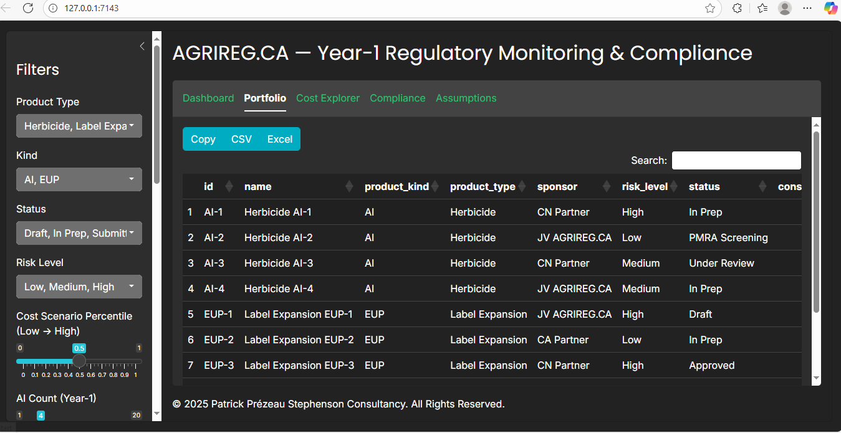Image resolution: width=841 pixels, height=433 pixels.
Task: Adjust the Cost Scenario Percentile slider handle
Action: (x=79, y=361)
